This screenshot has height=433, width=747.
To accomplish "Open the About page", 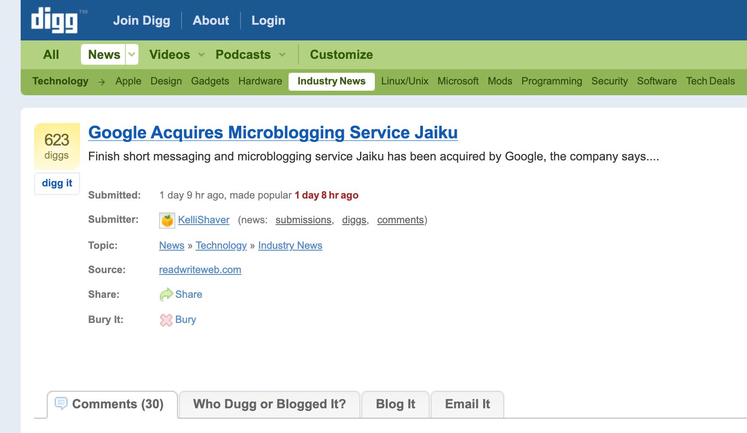I will [x=211, y=20].
